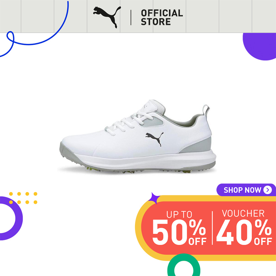Click the green ring at bottom
The height and width of the screenshot is (276, 276).
184,265
